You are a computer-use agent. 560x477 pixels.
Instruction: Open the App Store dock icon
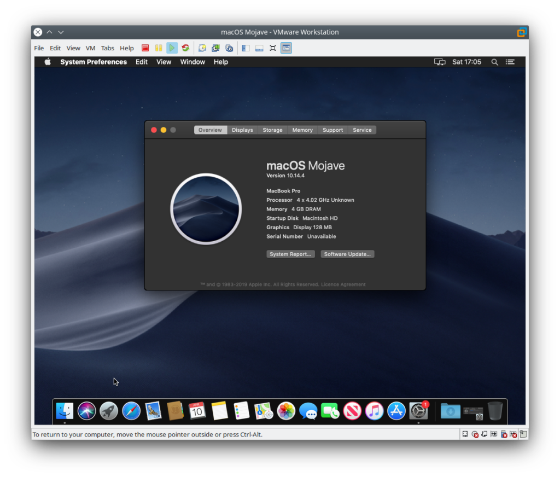(x=396, y=411)
